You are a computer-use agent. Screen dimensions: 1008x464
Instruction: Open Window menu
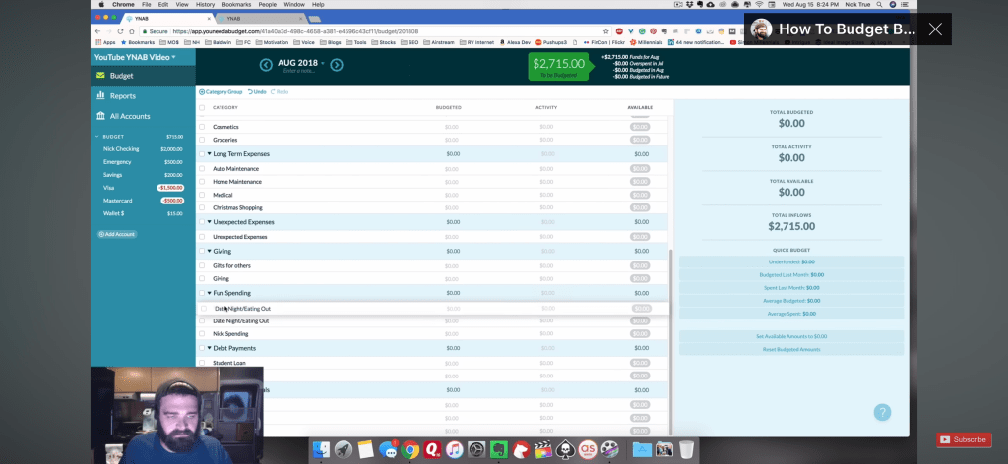tap(294, 5)
